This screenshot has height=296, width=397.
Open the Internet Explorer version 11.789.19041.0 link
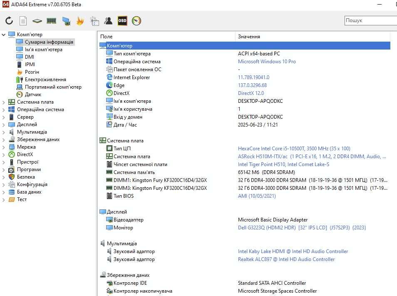tap(253, 77)
